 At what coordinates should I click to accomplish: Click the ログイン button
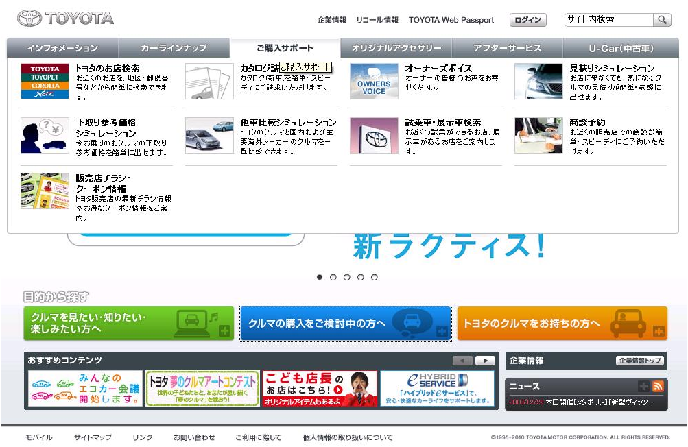tap(527, 20)
